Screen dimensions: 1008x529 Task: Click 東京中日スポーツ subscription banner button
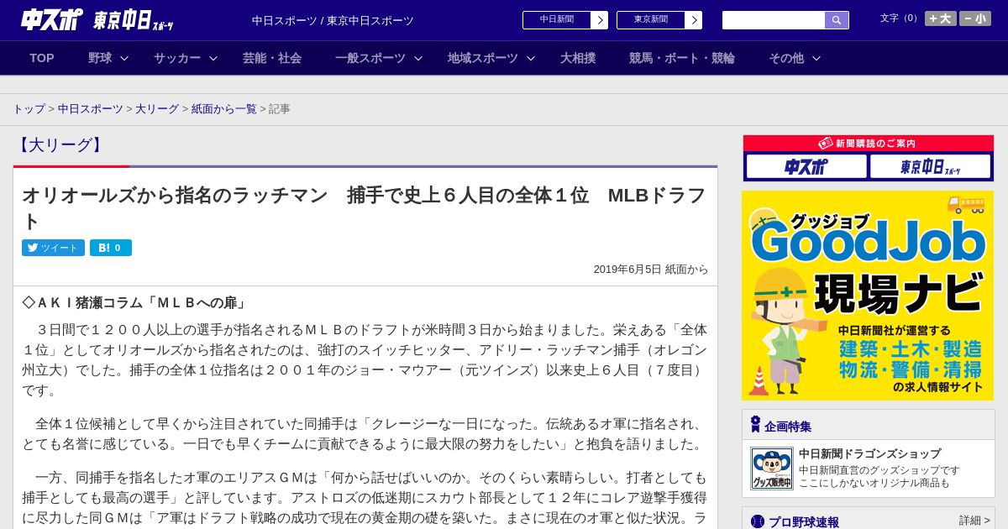[930, 166]
